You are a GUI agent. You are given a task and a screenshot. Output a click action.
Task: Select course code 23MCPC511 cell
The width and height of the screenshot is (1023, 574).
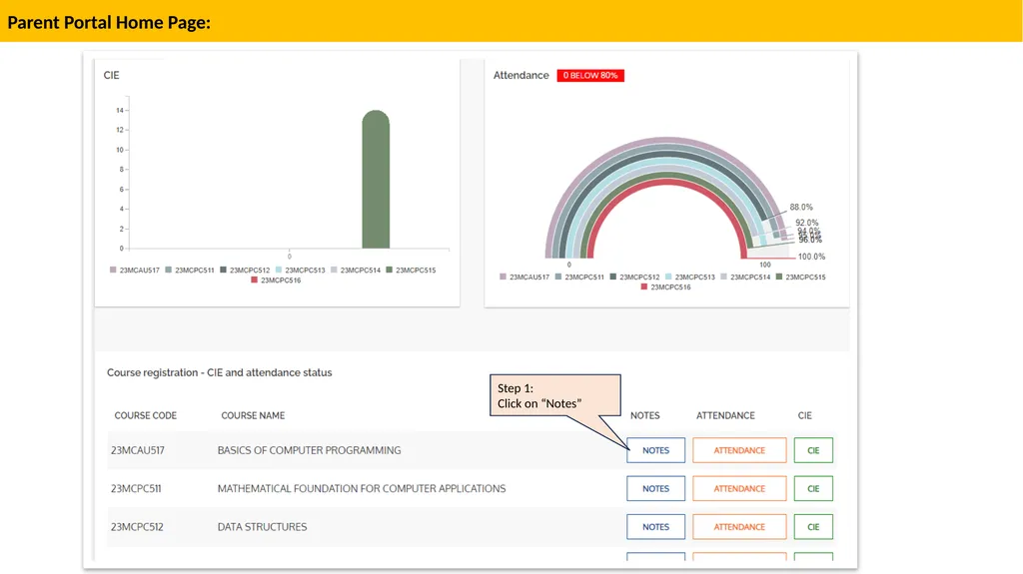tap(136, 488)
